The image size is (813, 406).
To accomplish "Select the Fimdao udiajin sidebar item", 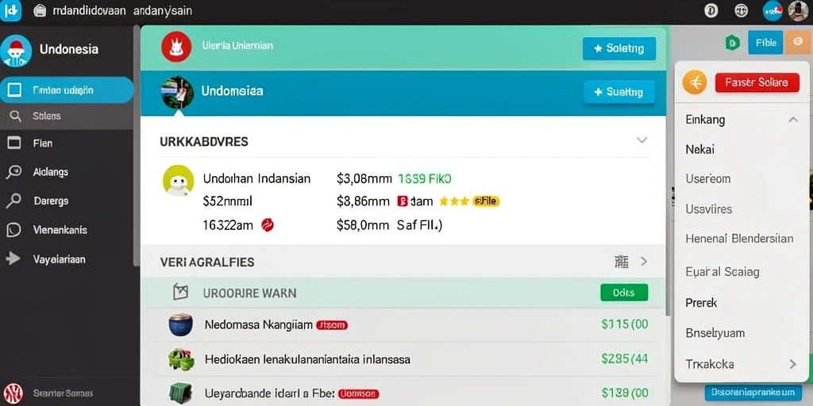I will point(67,90).
